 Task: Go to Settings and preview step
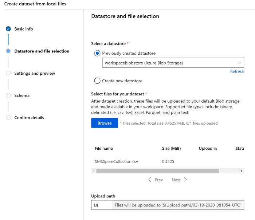click(x=35, y=74)
